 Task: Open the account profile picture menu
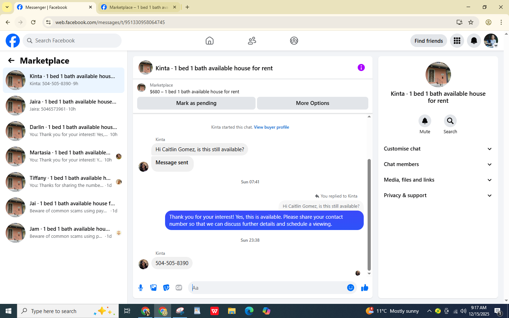491,41
